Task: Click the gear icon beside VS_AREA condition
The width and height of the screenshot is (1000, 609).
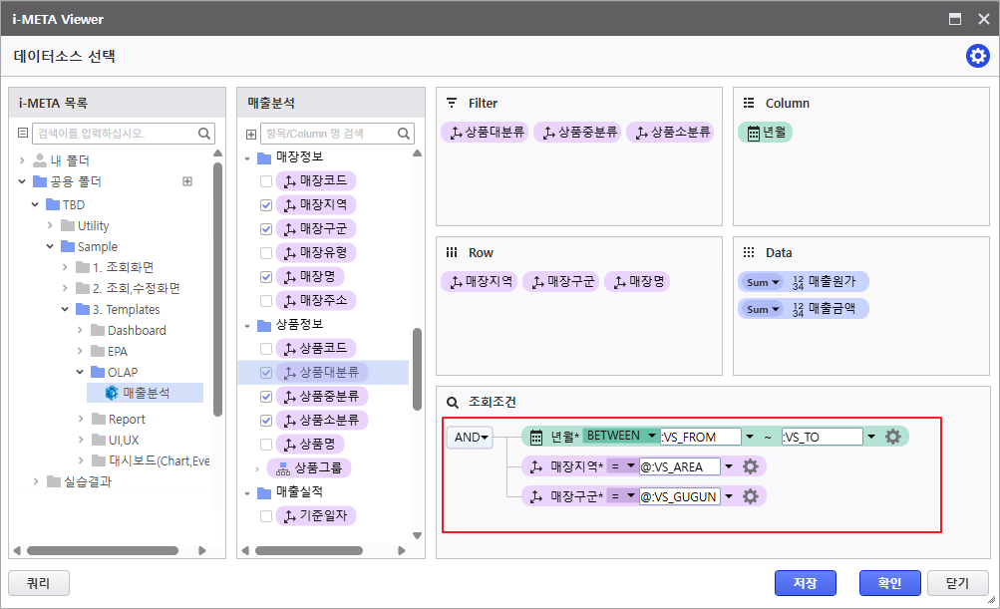Action: [751, 466]
